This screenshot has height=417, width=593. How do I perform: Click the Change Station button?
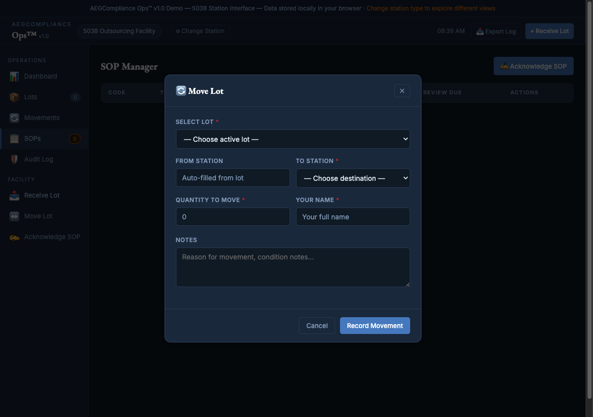(200, 31)
